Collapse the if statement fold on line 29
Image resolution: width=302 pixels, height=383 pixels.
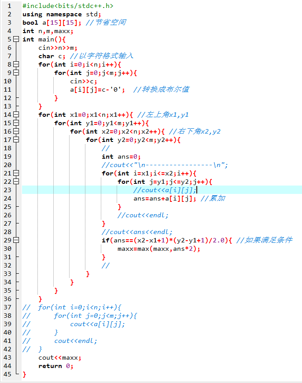click(17, 240)
